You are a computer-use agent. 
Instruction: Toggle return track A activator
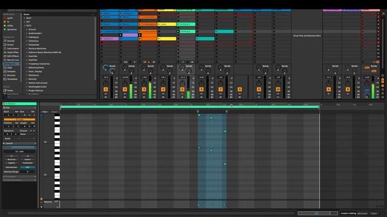tap(328, 90)
